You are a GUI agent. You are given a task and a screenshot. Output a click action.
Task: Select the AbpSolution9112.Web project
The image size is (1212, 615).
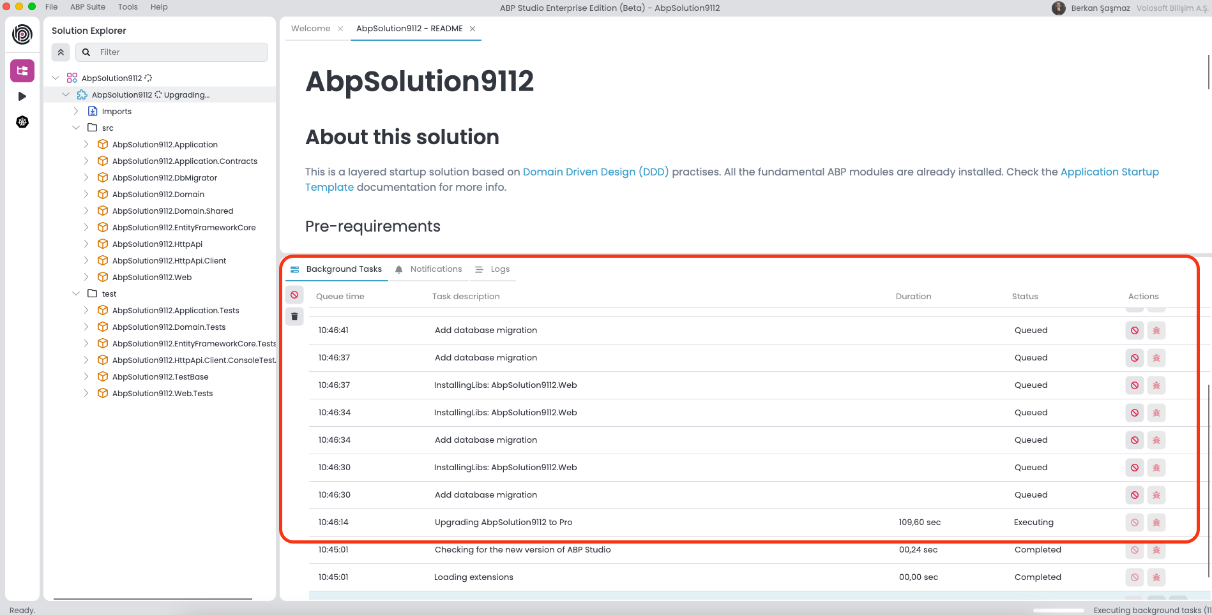pyautogui.click(x=151, y=277)
